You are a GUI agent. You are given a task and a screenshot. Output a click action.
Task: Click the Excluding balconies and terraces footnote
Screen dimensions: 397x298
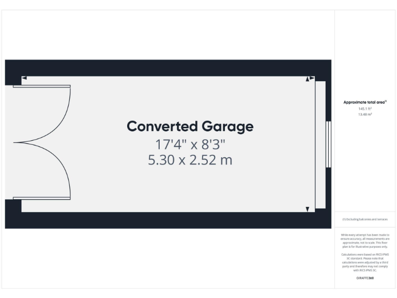pyautogui.click(x=365, y=219)
